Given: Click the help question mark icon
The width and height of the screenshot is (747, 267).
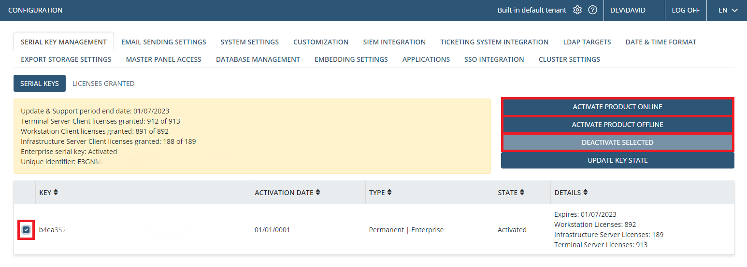Looking at the screenshot, I should [592, 10].
